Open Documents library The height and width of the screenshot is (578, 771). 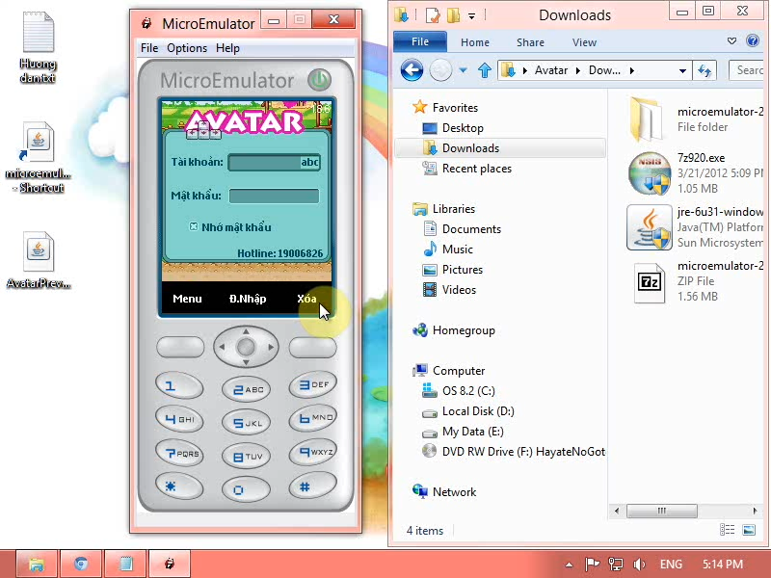(463, 229)
